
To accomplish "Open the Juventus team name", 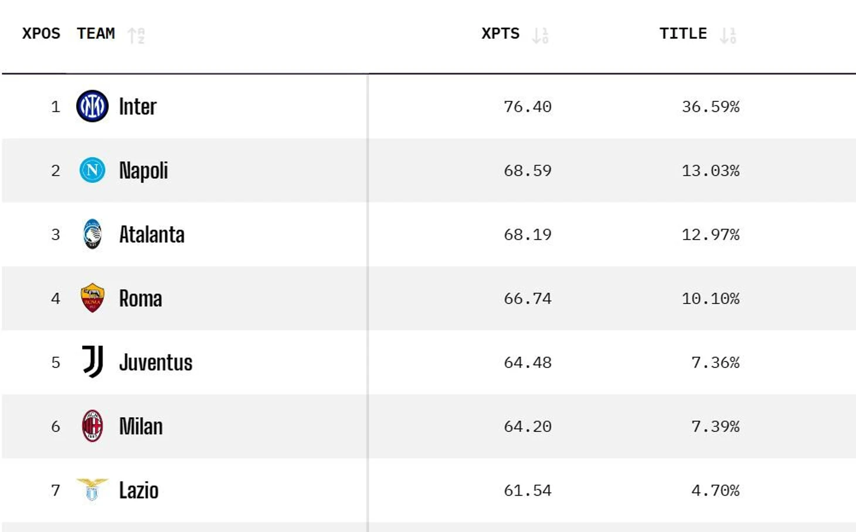I will pyautogui.click(x=156, y=363).
